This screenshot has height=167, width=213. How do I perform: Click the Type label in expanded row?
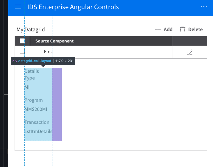pos(30,78)
